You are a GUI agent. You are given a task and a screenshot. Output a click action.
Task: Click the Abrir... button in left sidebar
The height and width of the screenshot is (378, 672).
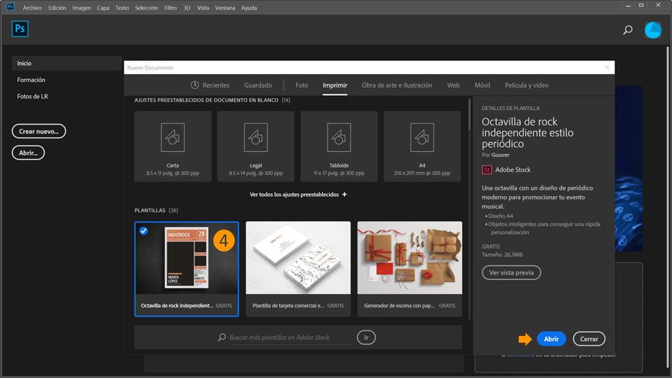coord(28,153)
